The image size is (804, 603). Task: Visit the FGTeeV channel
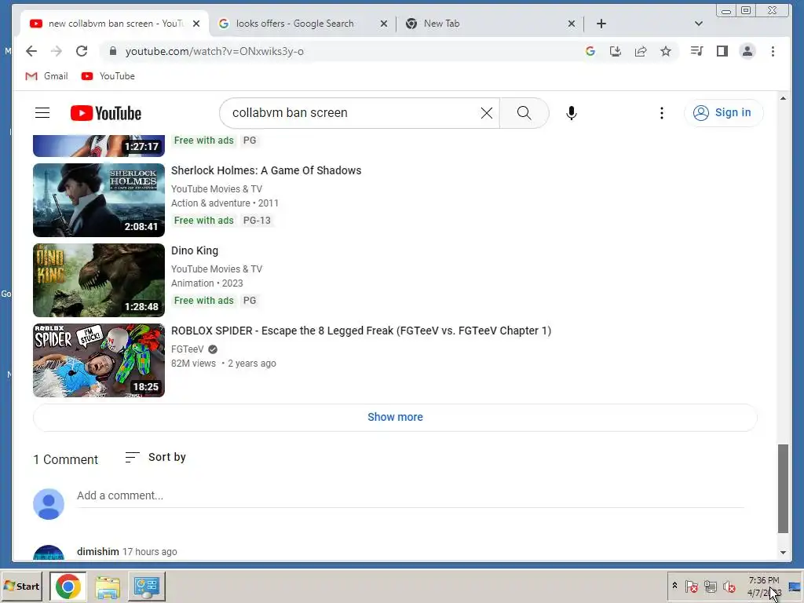tap(188, 349)
